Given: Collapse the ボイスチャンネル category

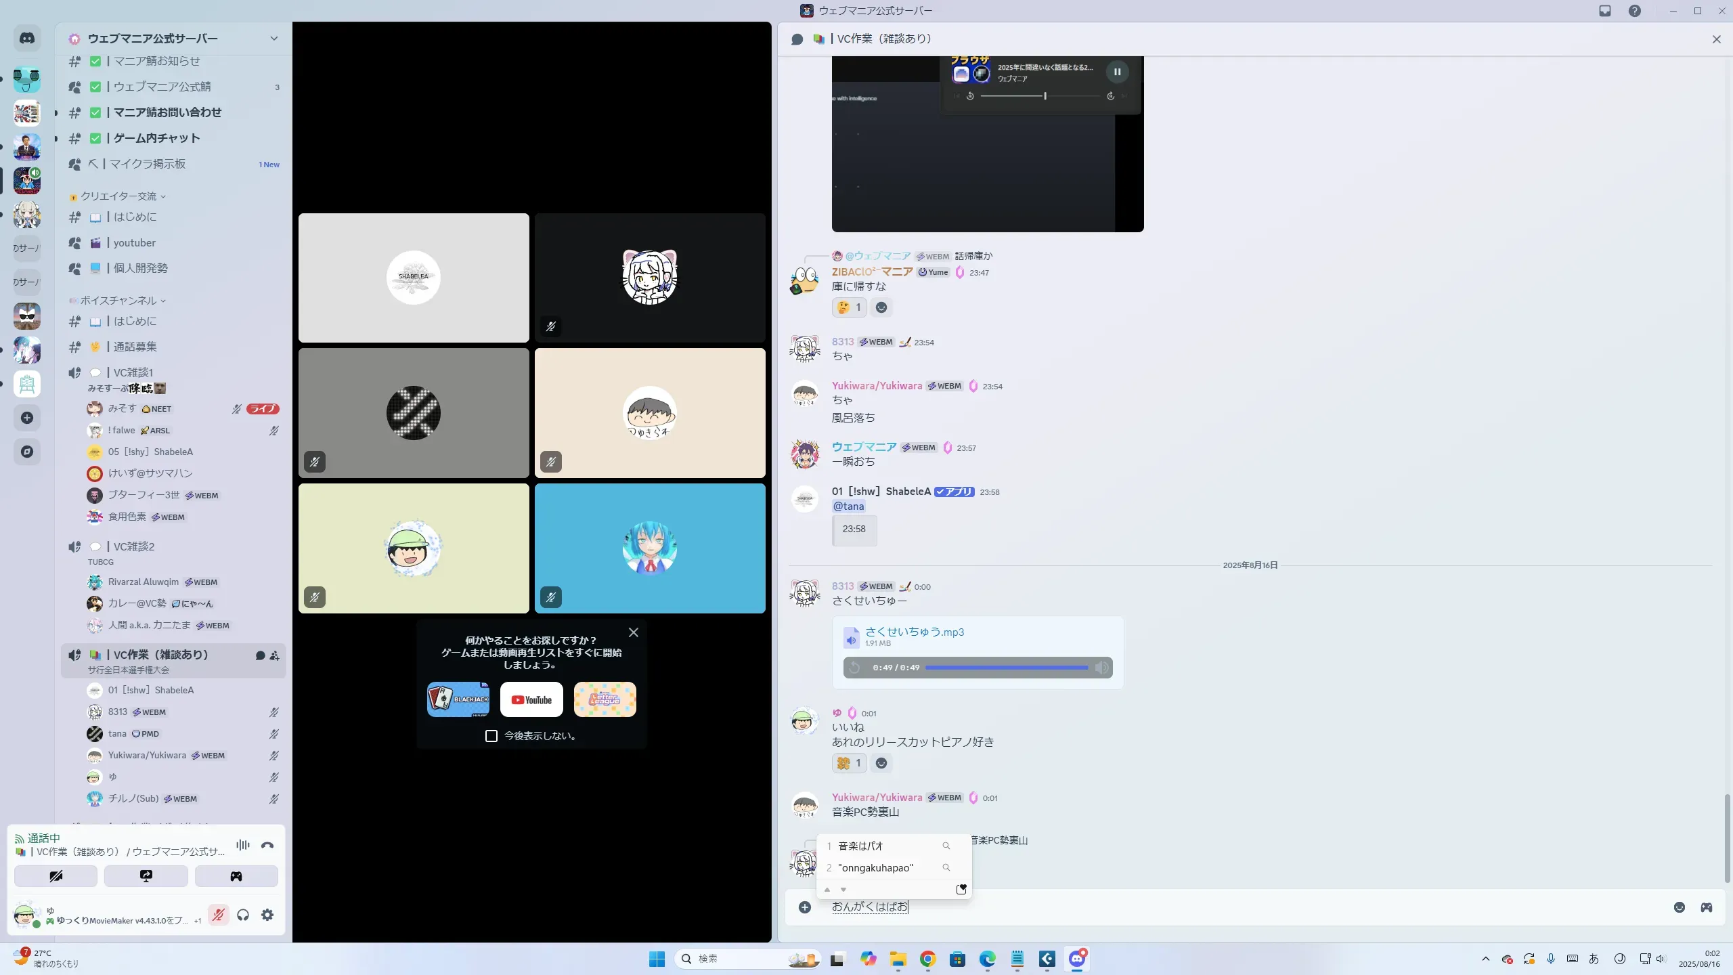Looking at the screenshot, I should point(118,301).
